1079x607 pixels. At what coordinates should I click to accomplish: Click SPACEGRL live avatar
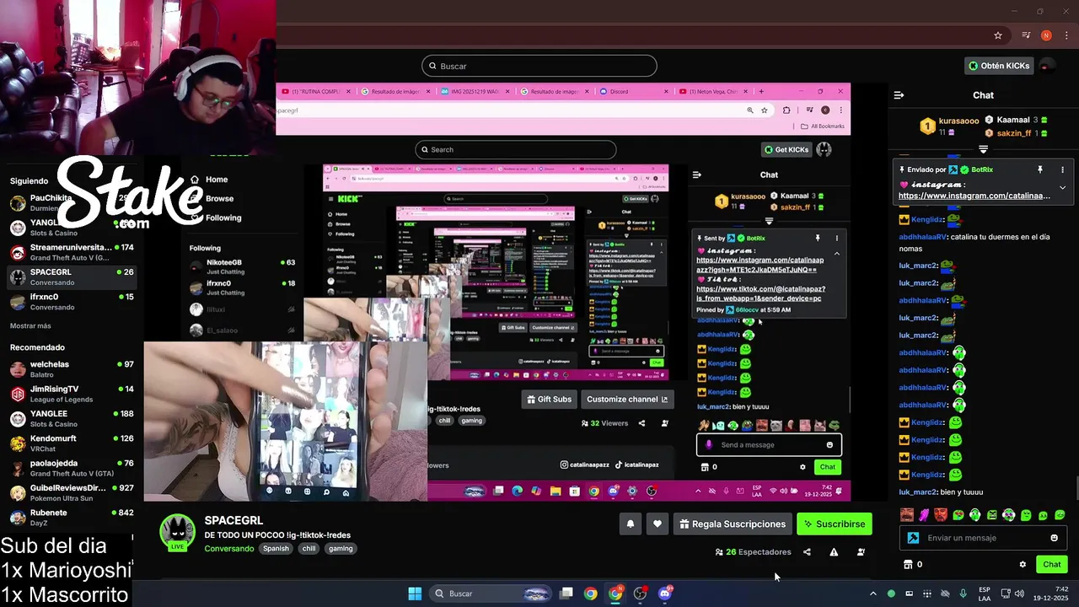pyautogui.click(x=178, y=533)
